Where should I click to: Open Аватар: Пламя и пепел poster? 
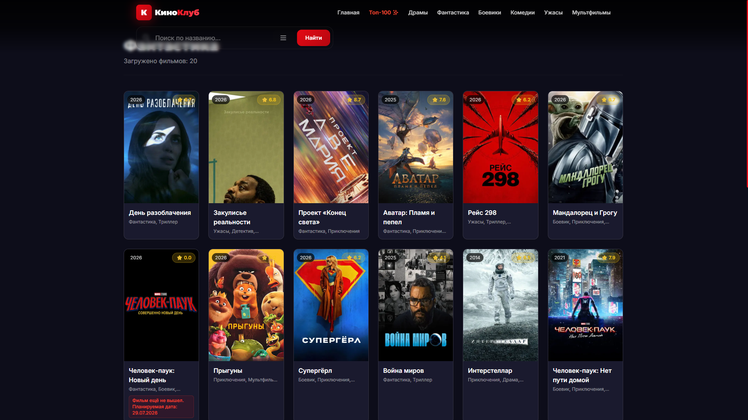[x=416, y=147]
